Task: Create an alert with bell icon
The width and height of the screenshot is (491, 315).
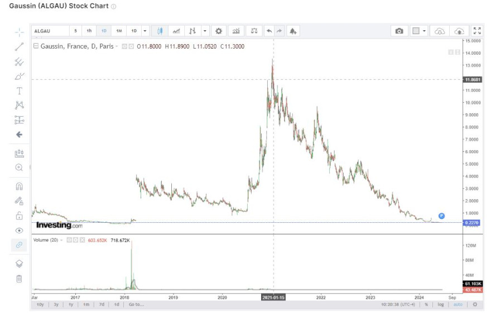Action: (293, 31)
